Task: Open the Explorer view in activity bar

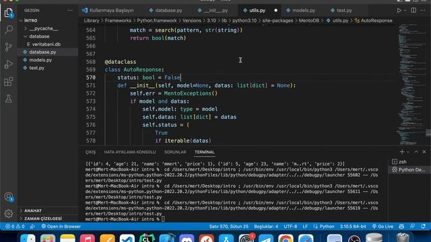Action: 9,13
